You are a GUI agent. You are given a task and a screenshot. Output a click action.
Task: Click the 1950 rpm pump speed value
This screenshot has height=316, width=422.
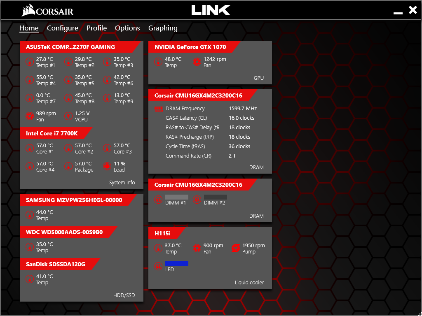pyautogui.click(x=253, y=246)
